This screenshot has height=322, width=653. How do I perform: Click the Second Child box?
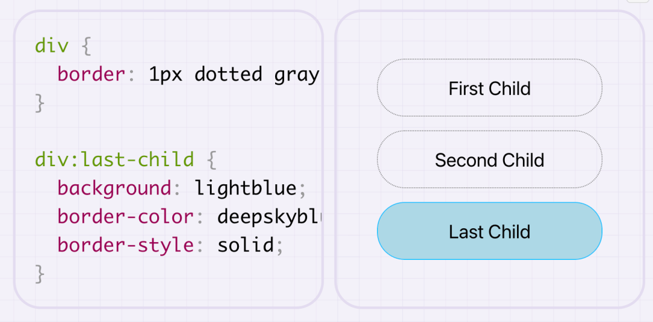click(490, 159)
